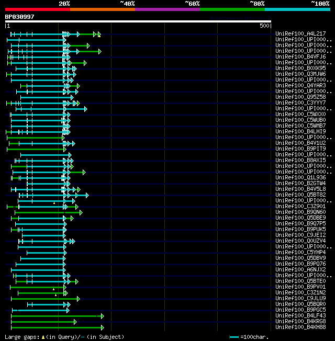Viewport: 335px width, 341px height.
Task: Click the green alignment bar for C9JLU9
Action: coord(45,299)
